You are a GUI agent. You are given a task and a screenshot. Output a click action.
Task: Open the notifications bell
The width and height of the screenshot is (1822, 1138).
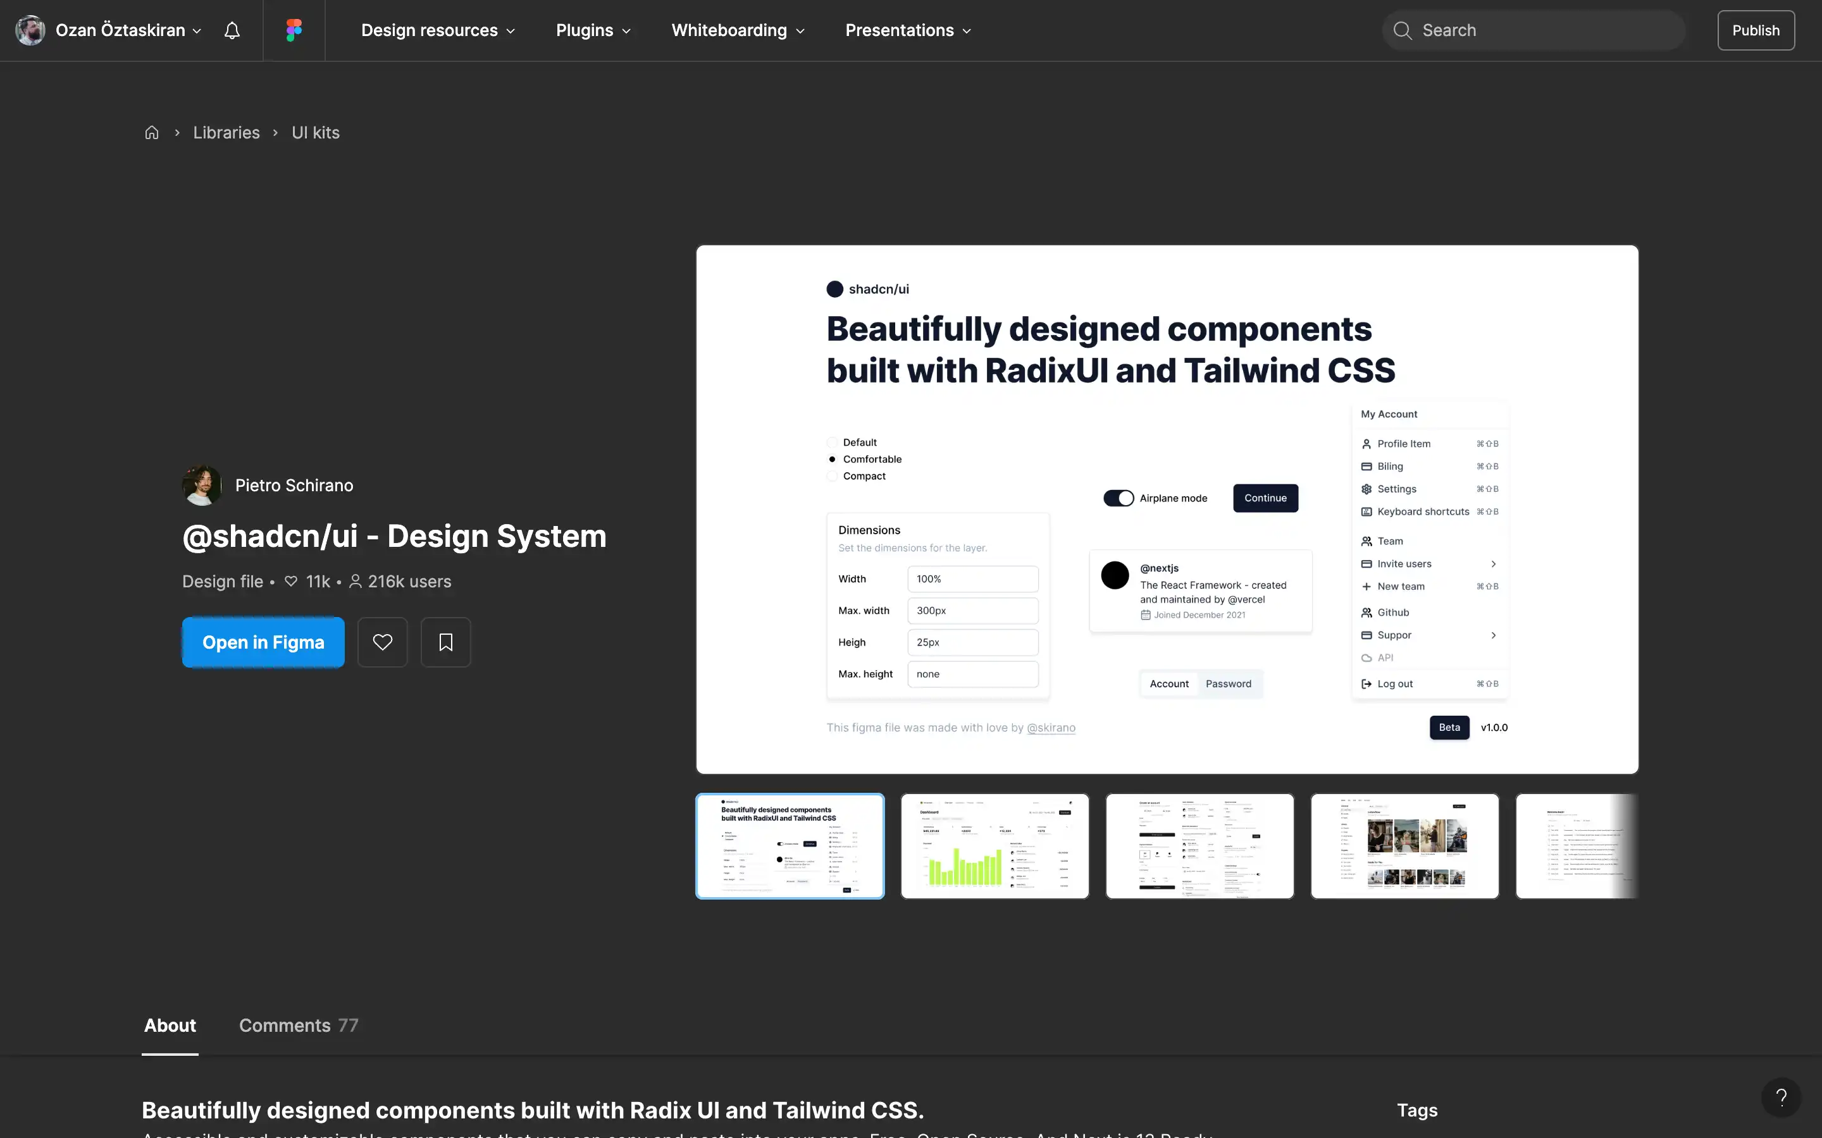(232, 30)
